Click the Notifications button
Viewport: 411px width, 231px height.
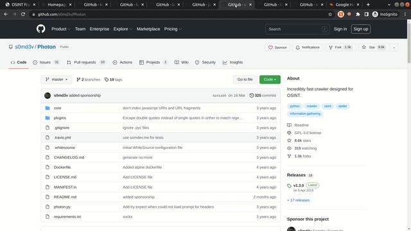pyautogui.click(x=308, y=47)
